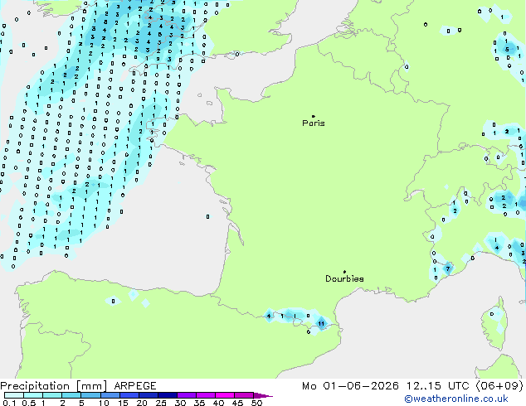This screenshot has width=526, height=406.
Task: Click the '50' legend scale label
Action: pos(256,403)
